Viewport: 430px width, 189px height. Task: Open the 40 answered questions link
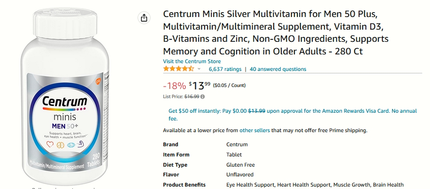[x=278, y=69]
